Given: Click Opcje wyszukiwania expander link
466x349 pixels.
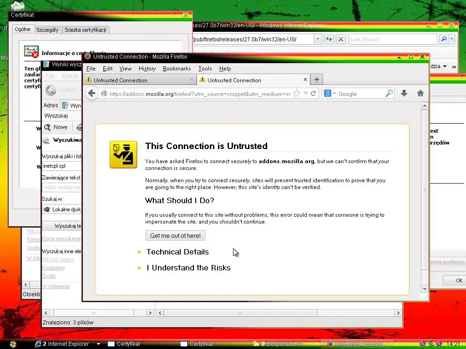Looking at the screenshot, I should pyautogui.click(x=62, y=238).
